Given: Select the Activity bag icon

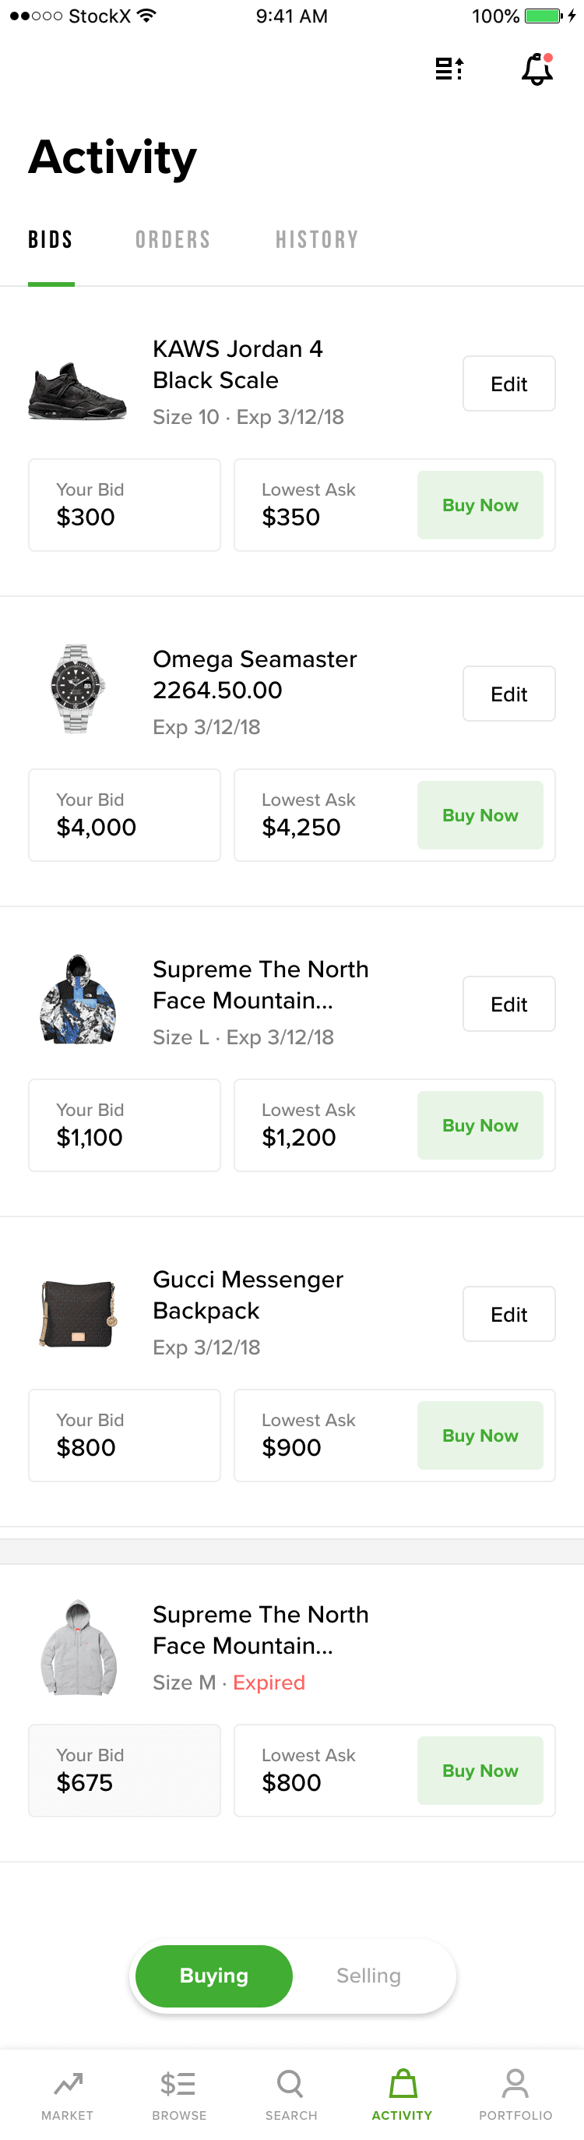Looking at the screenshot, I should [403, 2084].
